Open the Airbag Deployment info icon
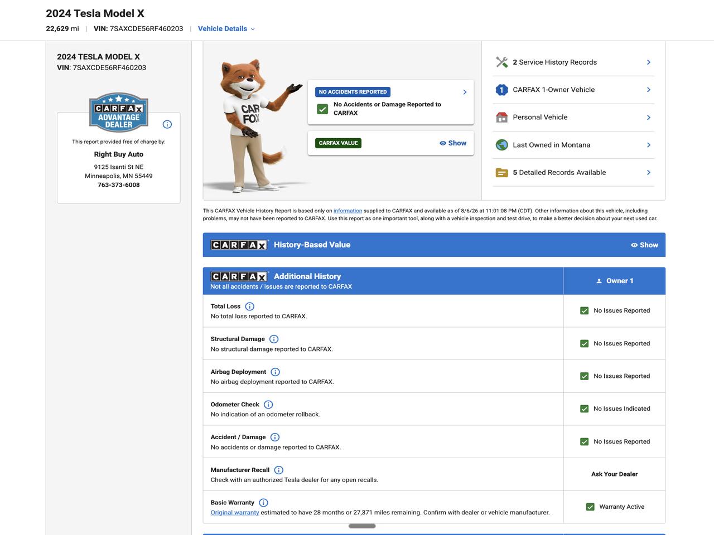Viewport: 714px width, 535px height. coord(276,372)
